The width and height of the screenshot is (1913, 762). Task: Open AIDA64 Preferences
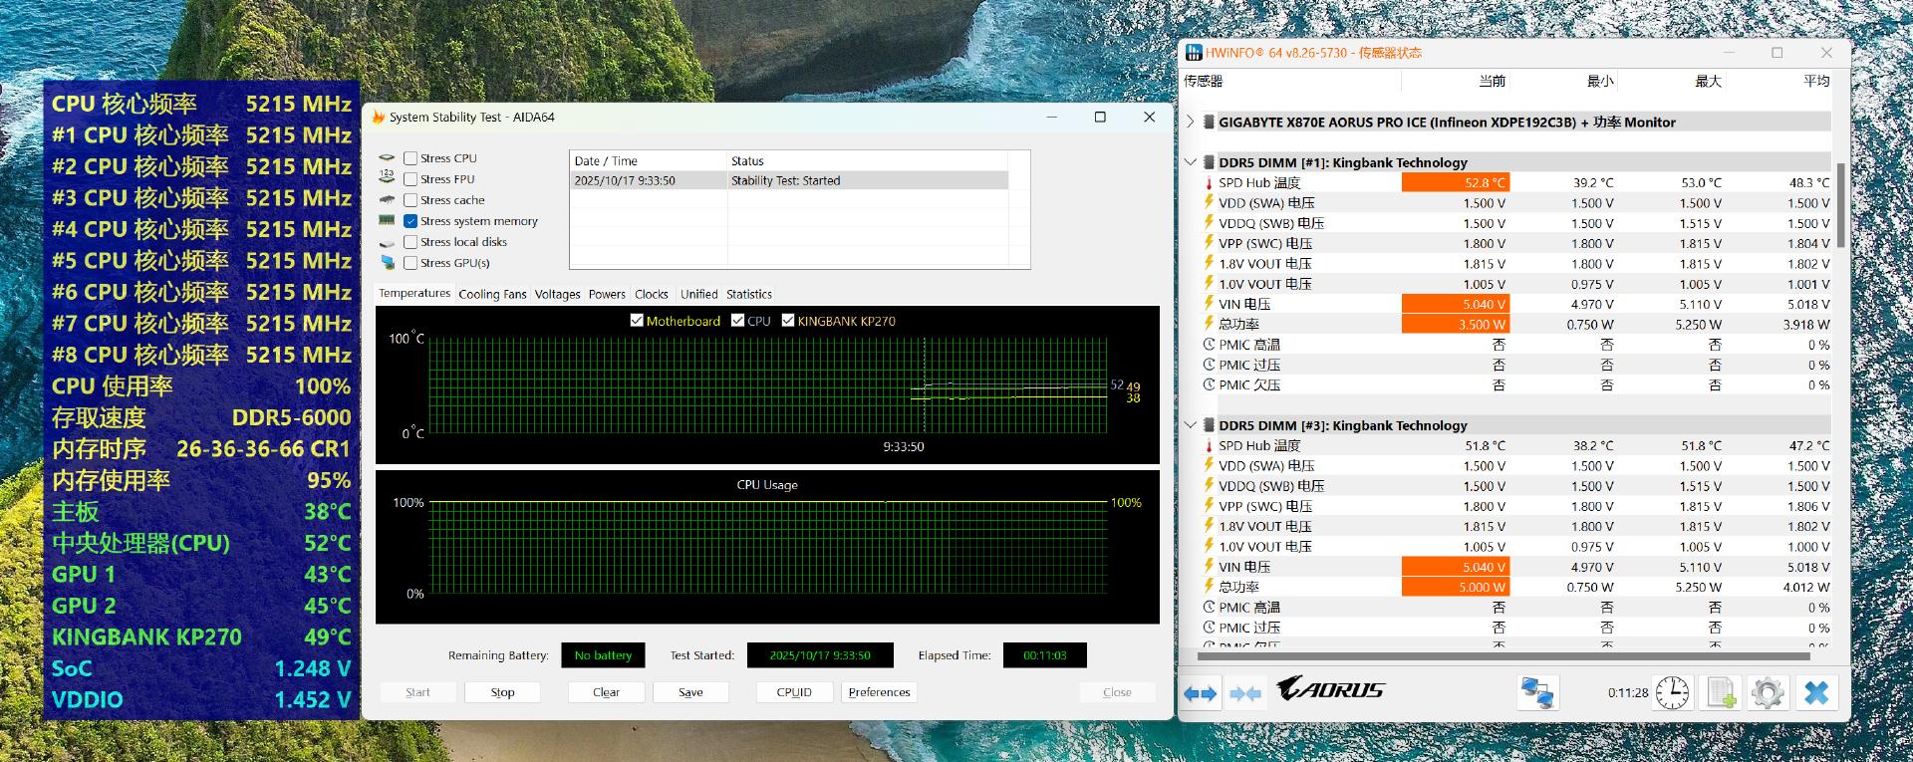pyautogui.click(x=880, y=692)
